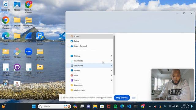
Task: Open McAfee from the taskbar
Action: pos(109,106)
